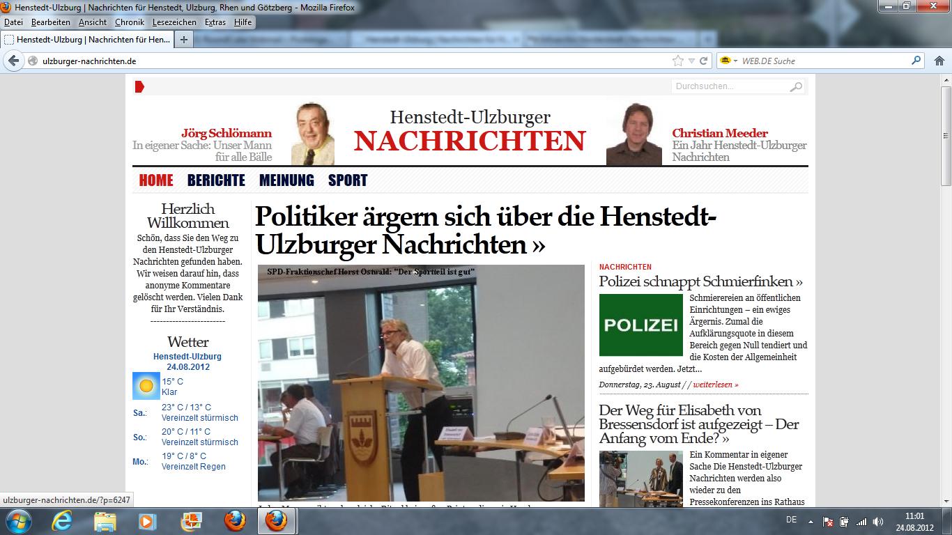Focus the WEB.DE Suche input box

(x=824, y=61)
